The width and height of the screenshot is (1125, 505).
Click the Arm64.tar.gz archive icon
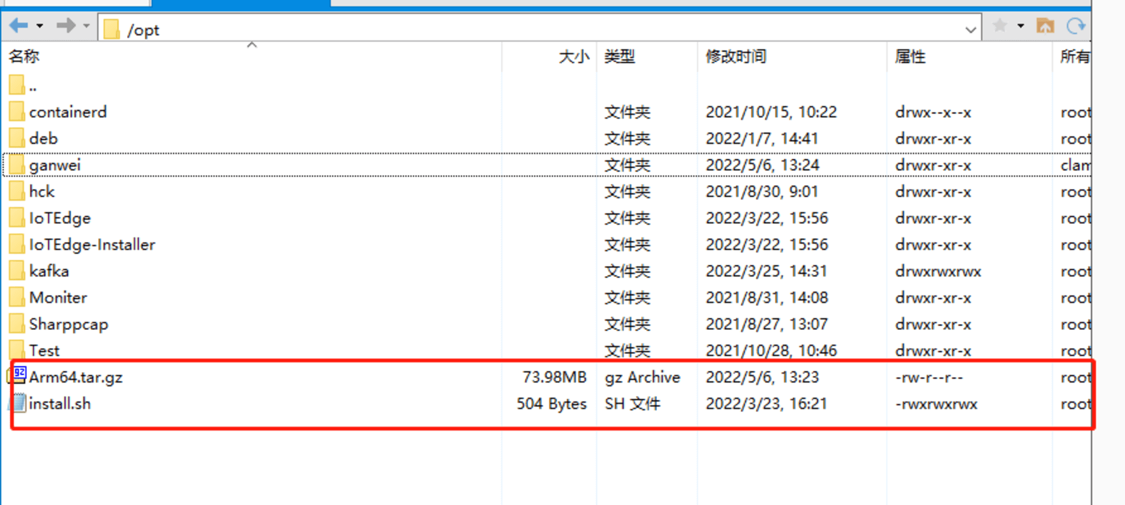tap(18, 376)
